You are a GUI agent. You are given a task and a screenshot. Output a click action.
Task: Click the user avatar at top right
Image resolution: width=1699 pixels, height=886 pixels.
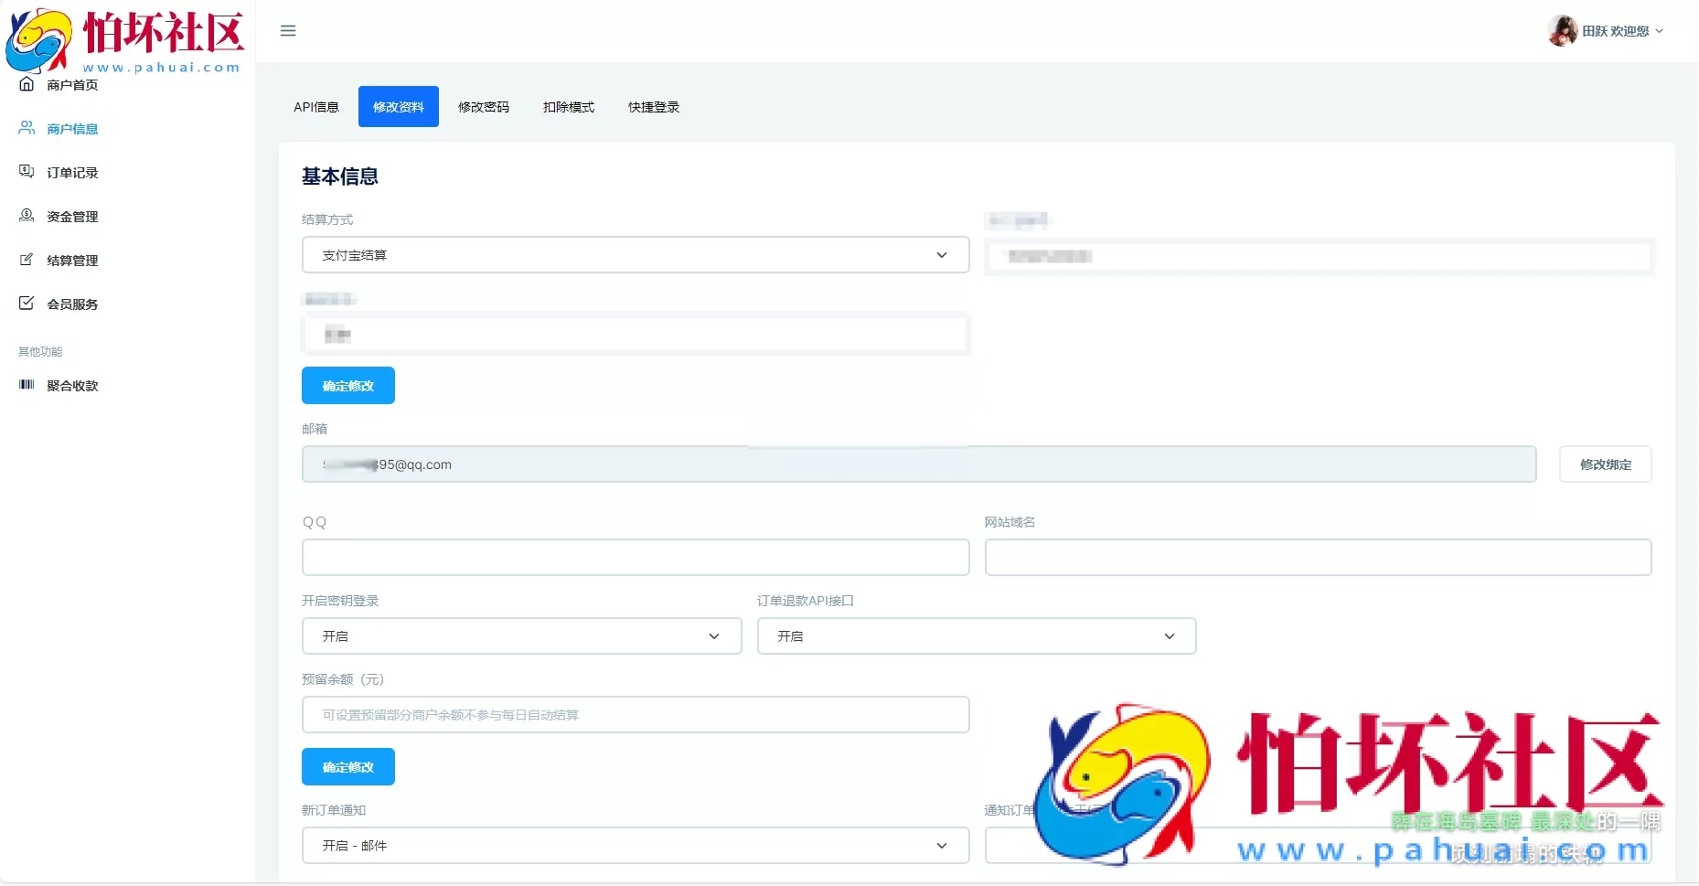(1562, 31)
